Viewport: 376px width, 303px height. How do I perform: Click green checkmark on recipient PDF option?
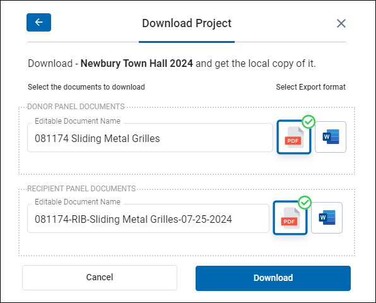tap(305, 203)
